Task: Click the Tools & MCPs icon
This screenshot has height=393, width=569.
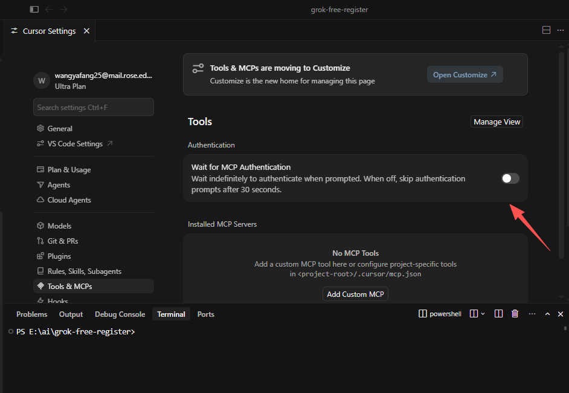Action: point(40,286)
